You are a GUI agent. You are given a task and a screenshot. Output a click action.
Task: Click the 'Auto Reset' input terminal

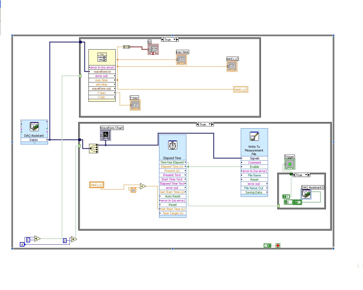[173, 196]
